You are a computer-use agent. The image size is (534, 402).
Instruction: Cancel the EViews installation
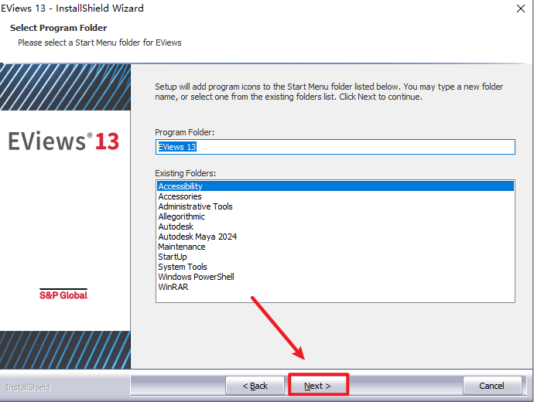[491, 385]
